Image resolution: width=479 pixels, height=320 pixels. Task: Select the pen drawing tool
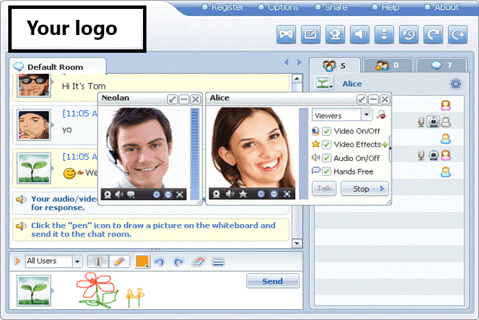click(118, 261)
